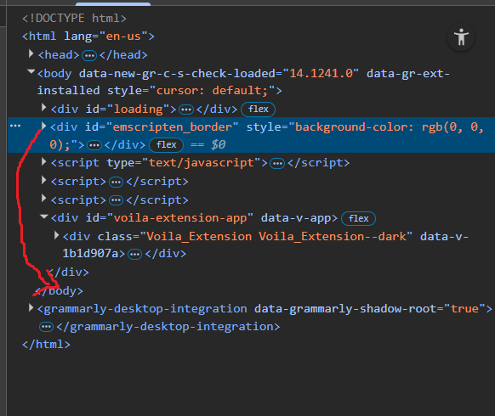Click flex badge on loading div
Viewport: 495px width, 416px height.
click(x=258, y=109)
